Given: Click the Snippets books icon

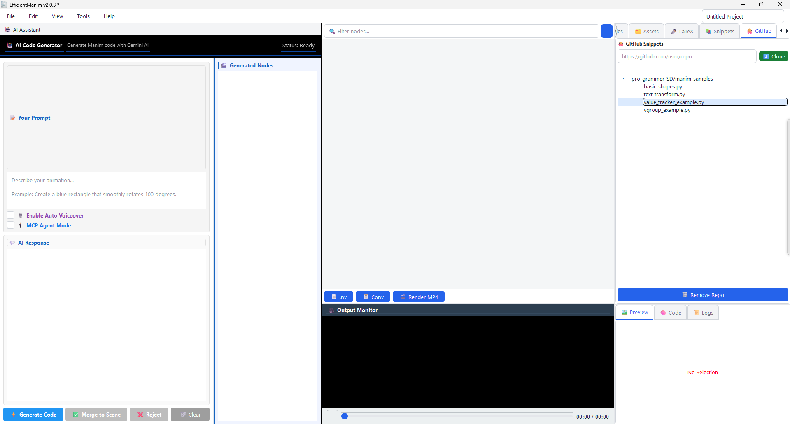Looking at the screenshot, I should [x=708, y=31].
